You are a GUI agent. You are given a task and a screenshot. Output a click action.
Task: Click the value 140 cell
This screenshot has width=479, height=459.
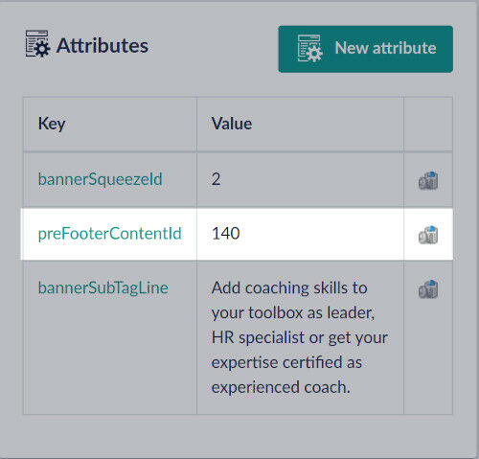pyautogui.click(x=300, y=234)
